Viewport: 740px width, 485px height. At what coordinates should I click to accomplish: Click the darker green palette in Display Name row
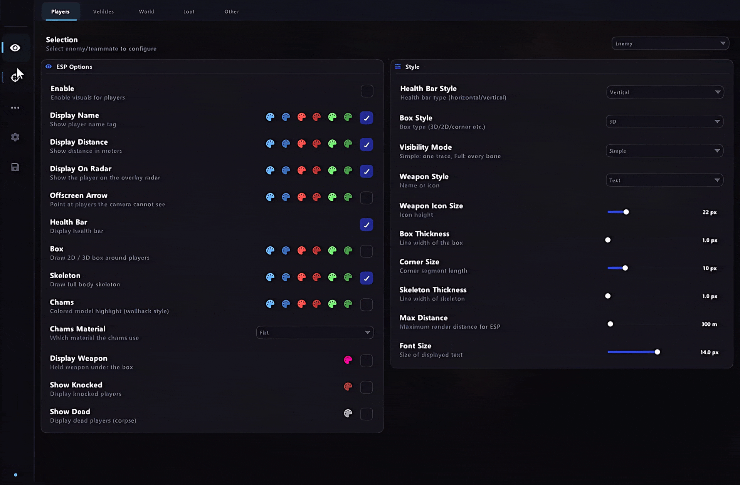point(348,117)
